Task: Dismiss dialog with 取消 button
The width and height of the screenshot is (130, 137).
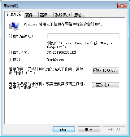Action: click(89, 129)
